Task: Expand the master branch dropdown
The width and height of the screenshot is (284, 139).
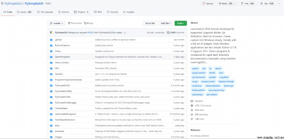Action: pyautogui.click(x=56, y=23)
